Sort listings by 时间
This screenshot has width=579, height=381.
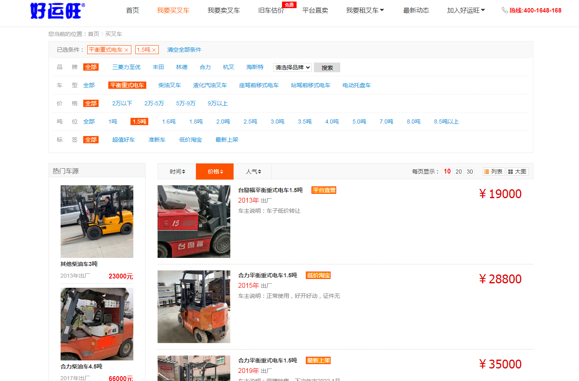click(177, 172)
